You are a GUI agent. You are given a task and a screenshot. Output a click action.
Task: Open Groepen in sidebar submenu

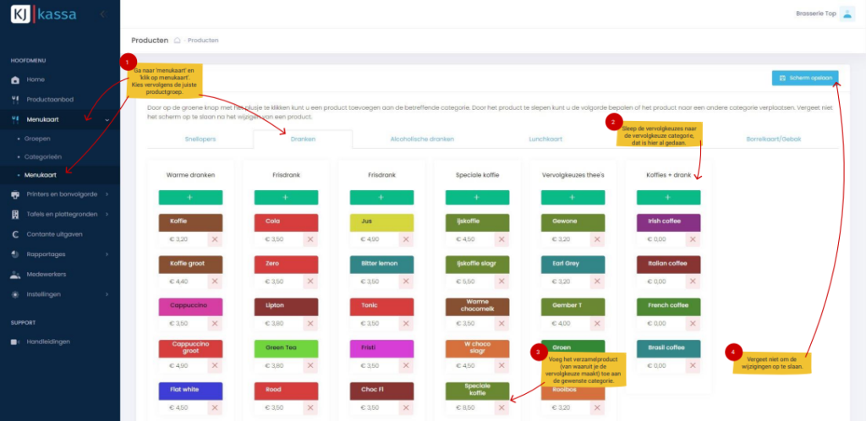pos(38,138)
